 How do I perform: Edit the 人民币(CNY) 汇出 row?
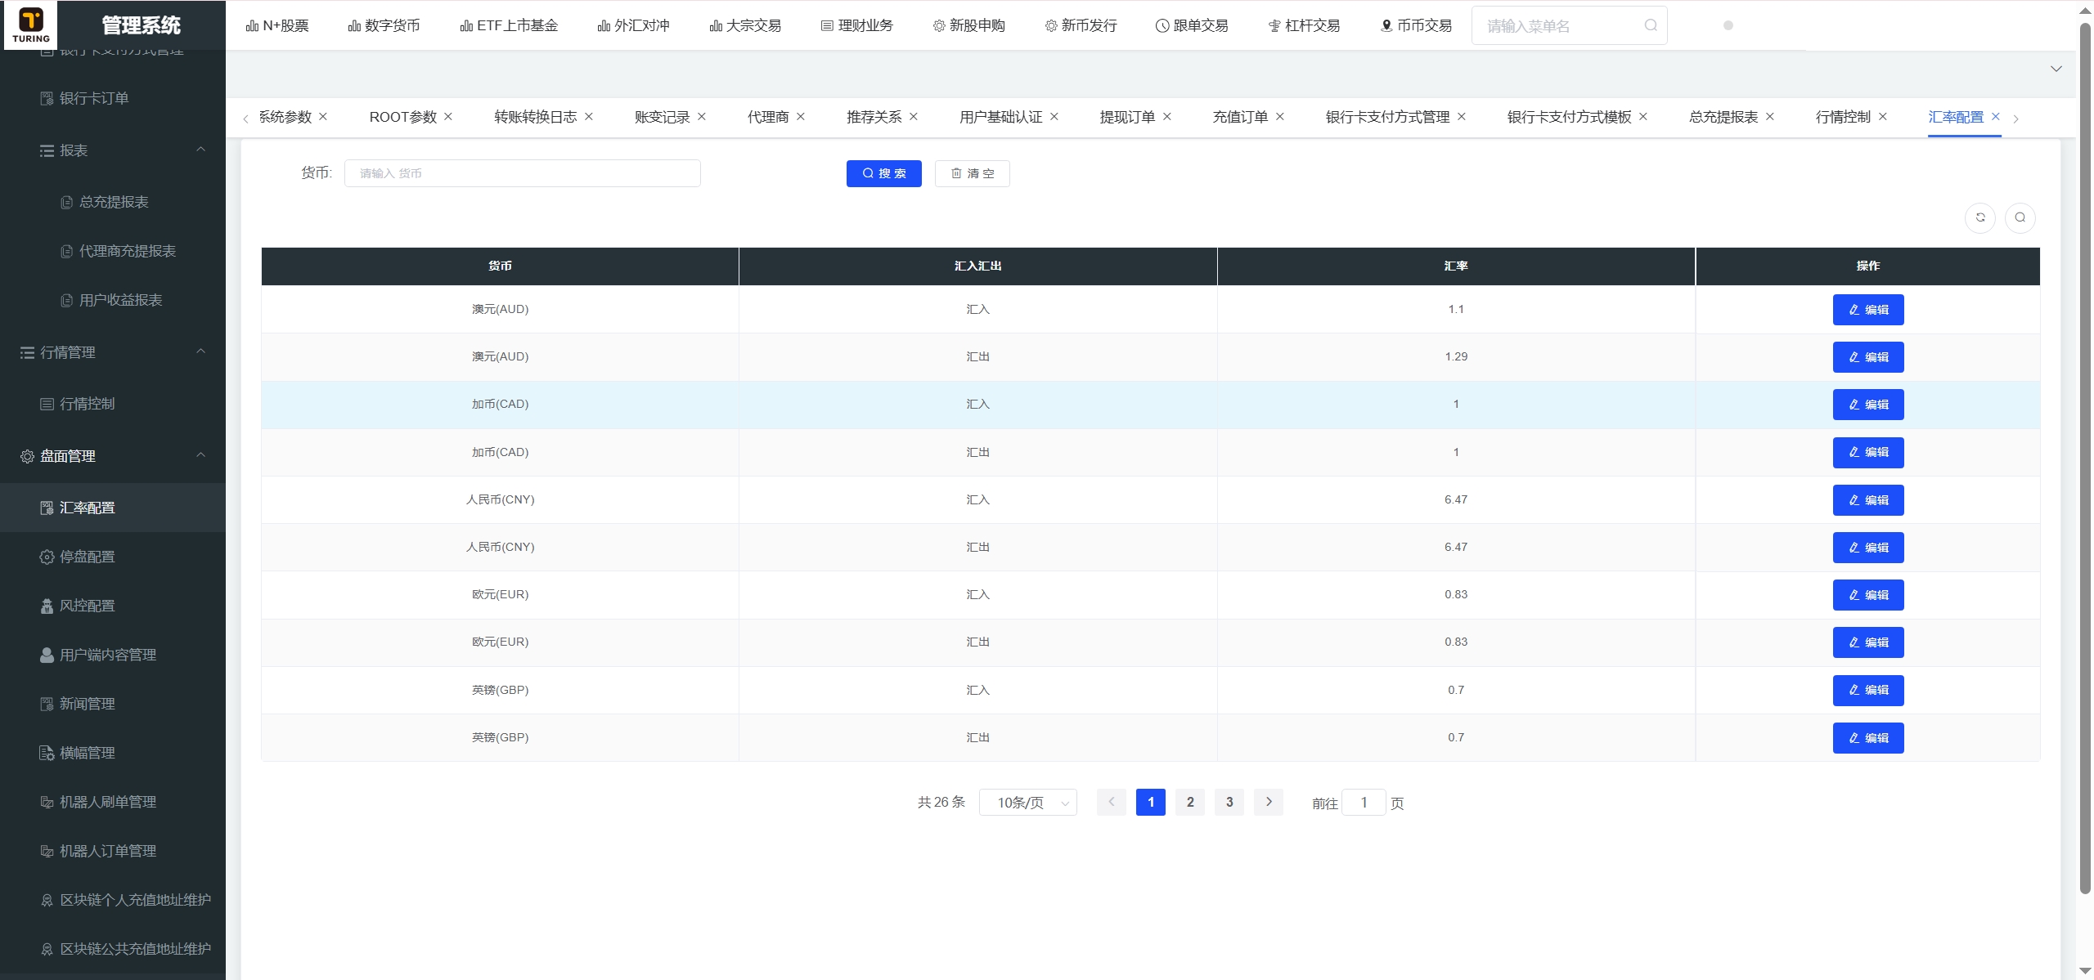1867,548
